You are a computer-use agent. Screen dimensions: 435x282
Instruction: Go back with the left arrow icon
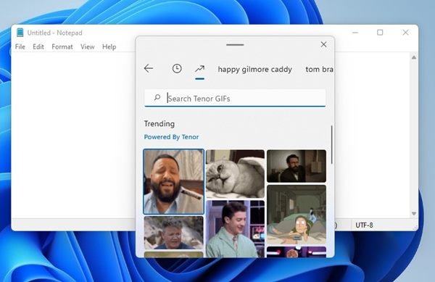[149, 68]
